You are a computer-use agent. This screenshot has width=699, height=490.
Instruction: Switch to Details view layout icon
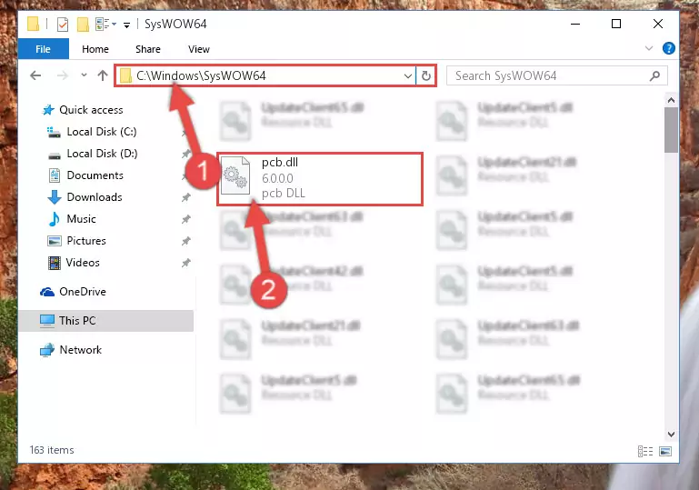click(x=645, y=451)
